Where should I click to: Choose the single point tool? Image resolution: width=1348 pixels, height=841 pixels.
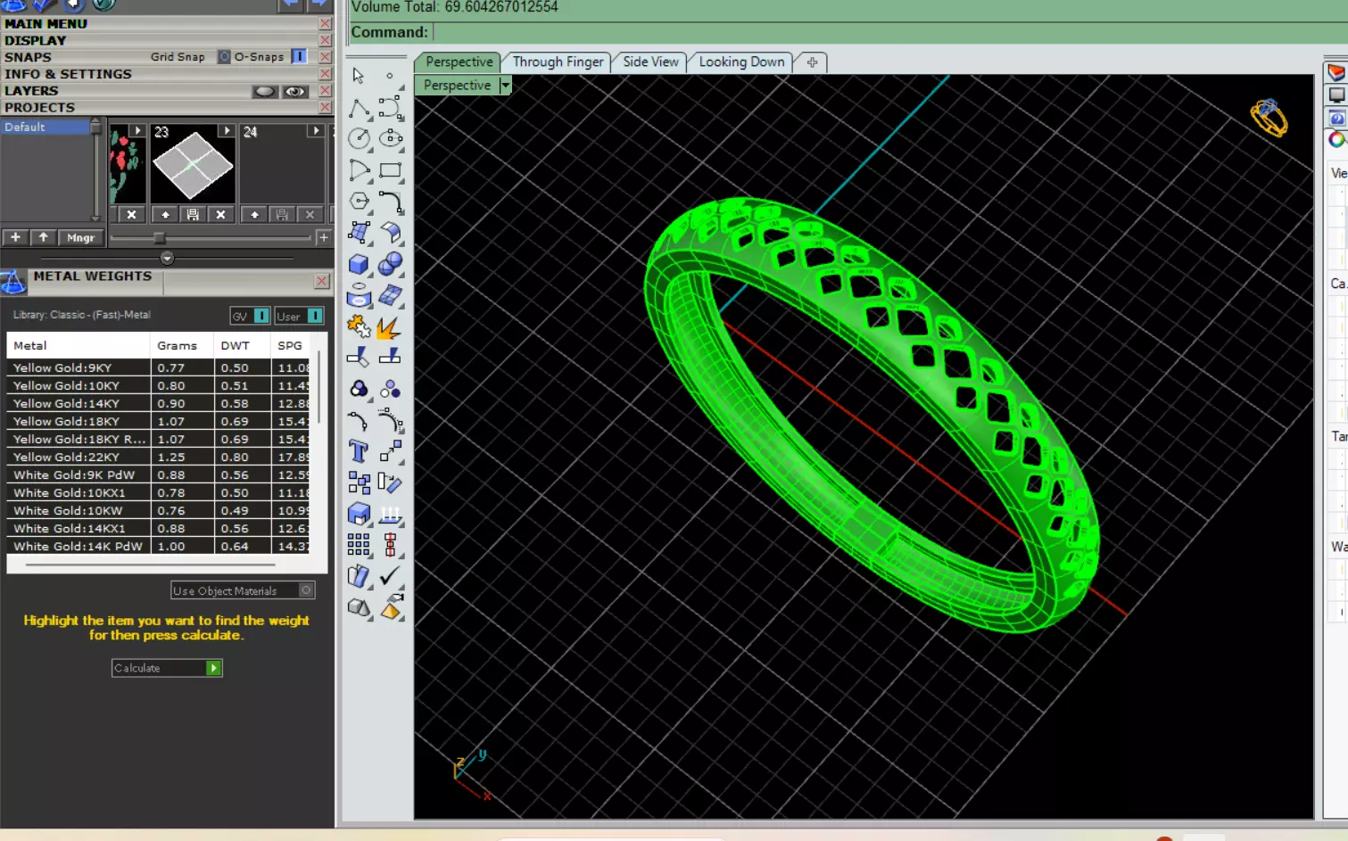point(390,76)
